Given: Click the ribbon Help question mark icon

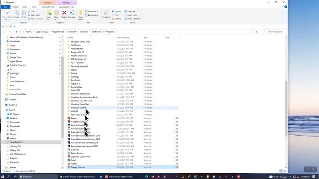Looking at the screenshot, I should (x=286, y=7).
